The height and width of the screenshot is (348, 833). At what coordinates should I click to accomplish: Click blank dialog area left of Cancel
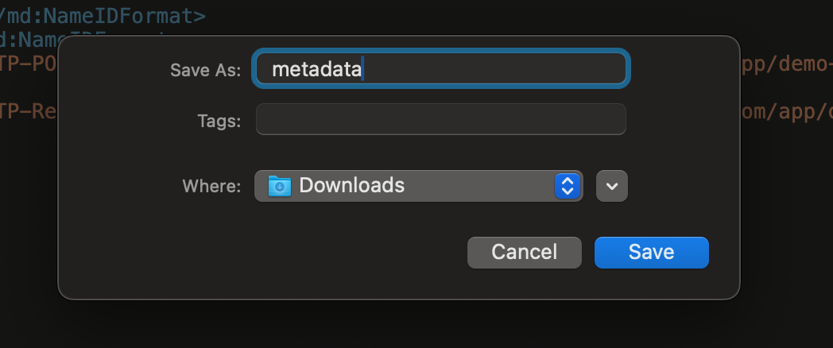(265, 253)
